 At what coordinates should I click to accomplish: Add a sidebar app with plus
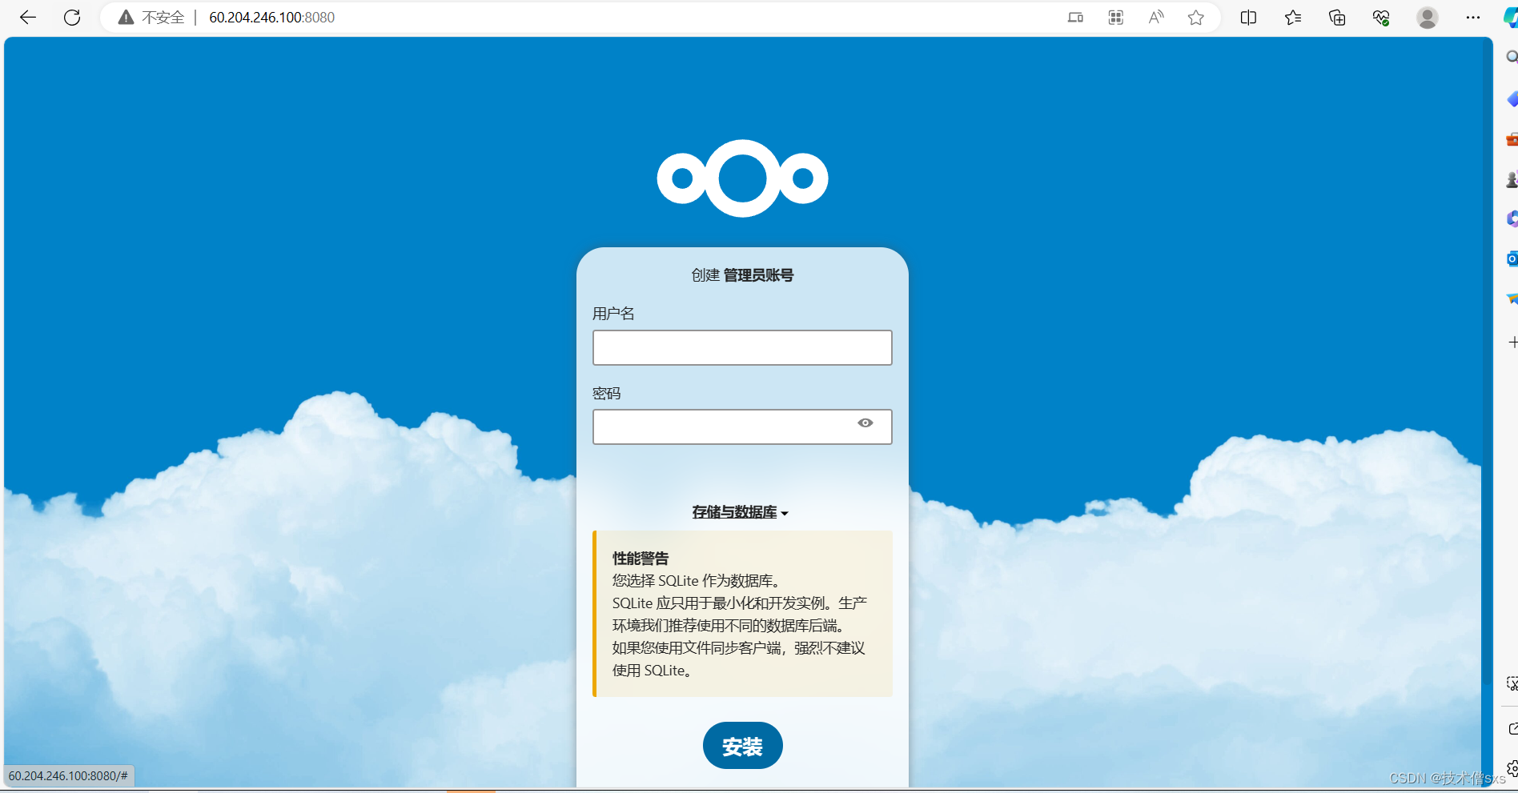1512,342
